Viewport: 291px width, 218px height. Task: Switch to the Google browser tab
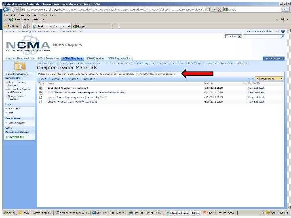tap(92, 26)
